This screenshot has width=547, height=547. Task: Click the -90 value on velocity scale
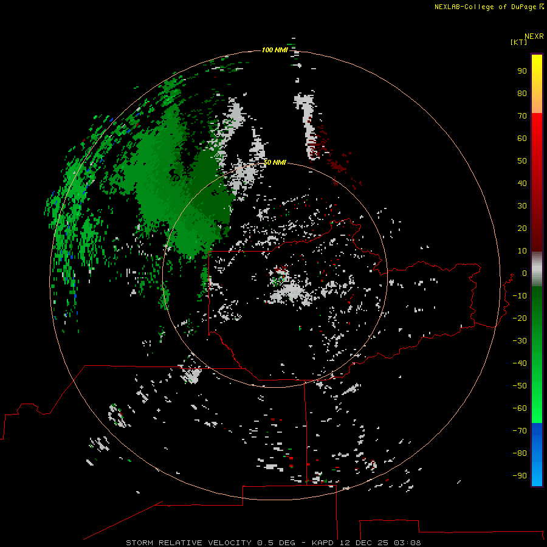(x=520, y=476)
